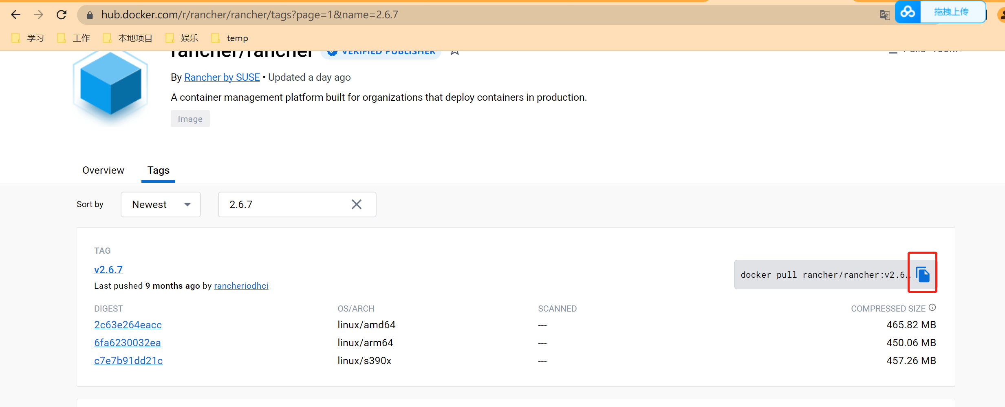Image resolution: width=1005 pixels, height=407 pixels.
Task: Open the 娱乐 bookmark folder
Action: (182, 38)
